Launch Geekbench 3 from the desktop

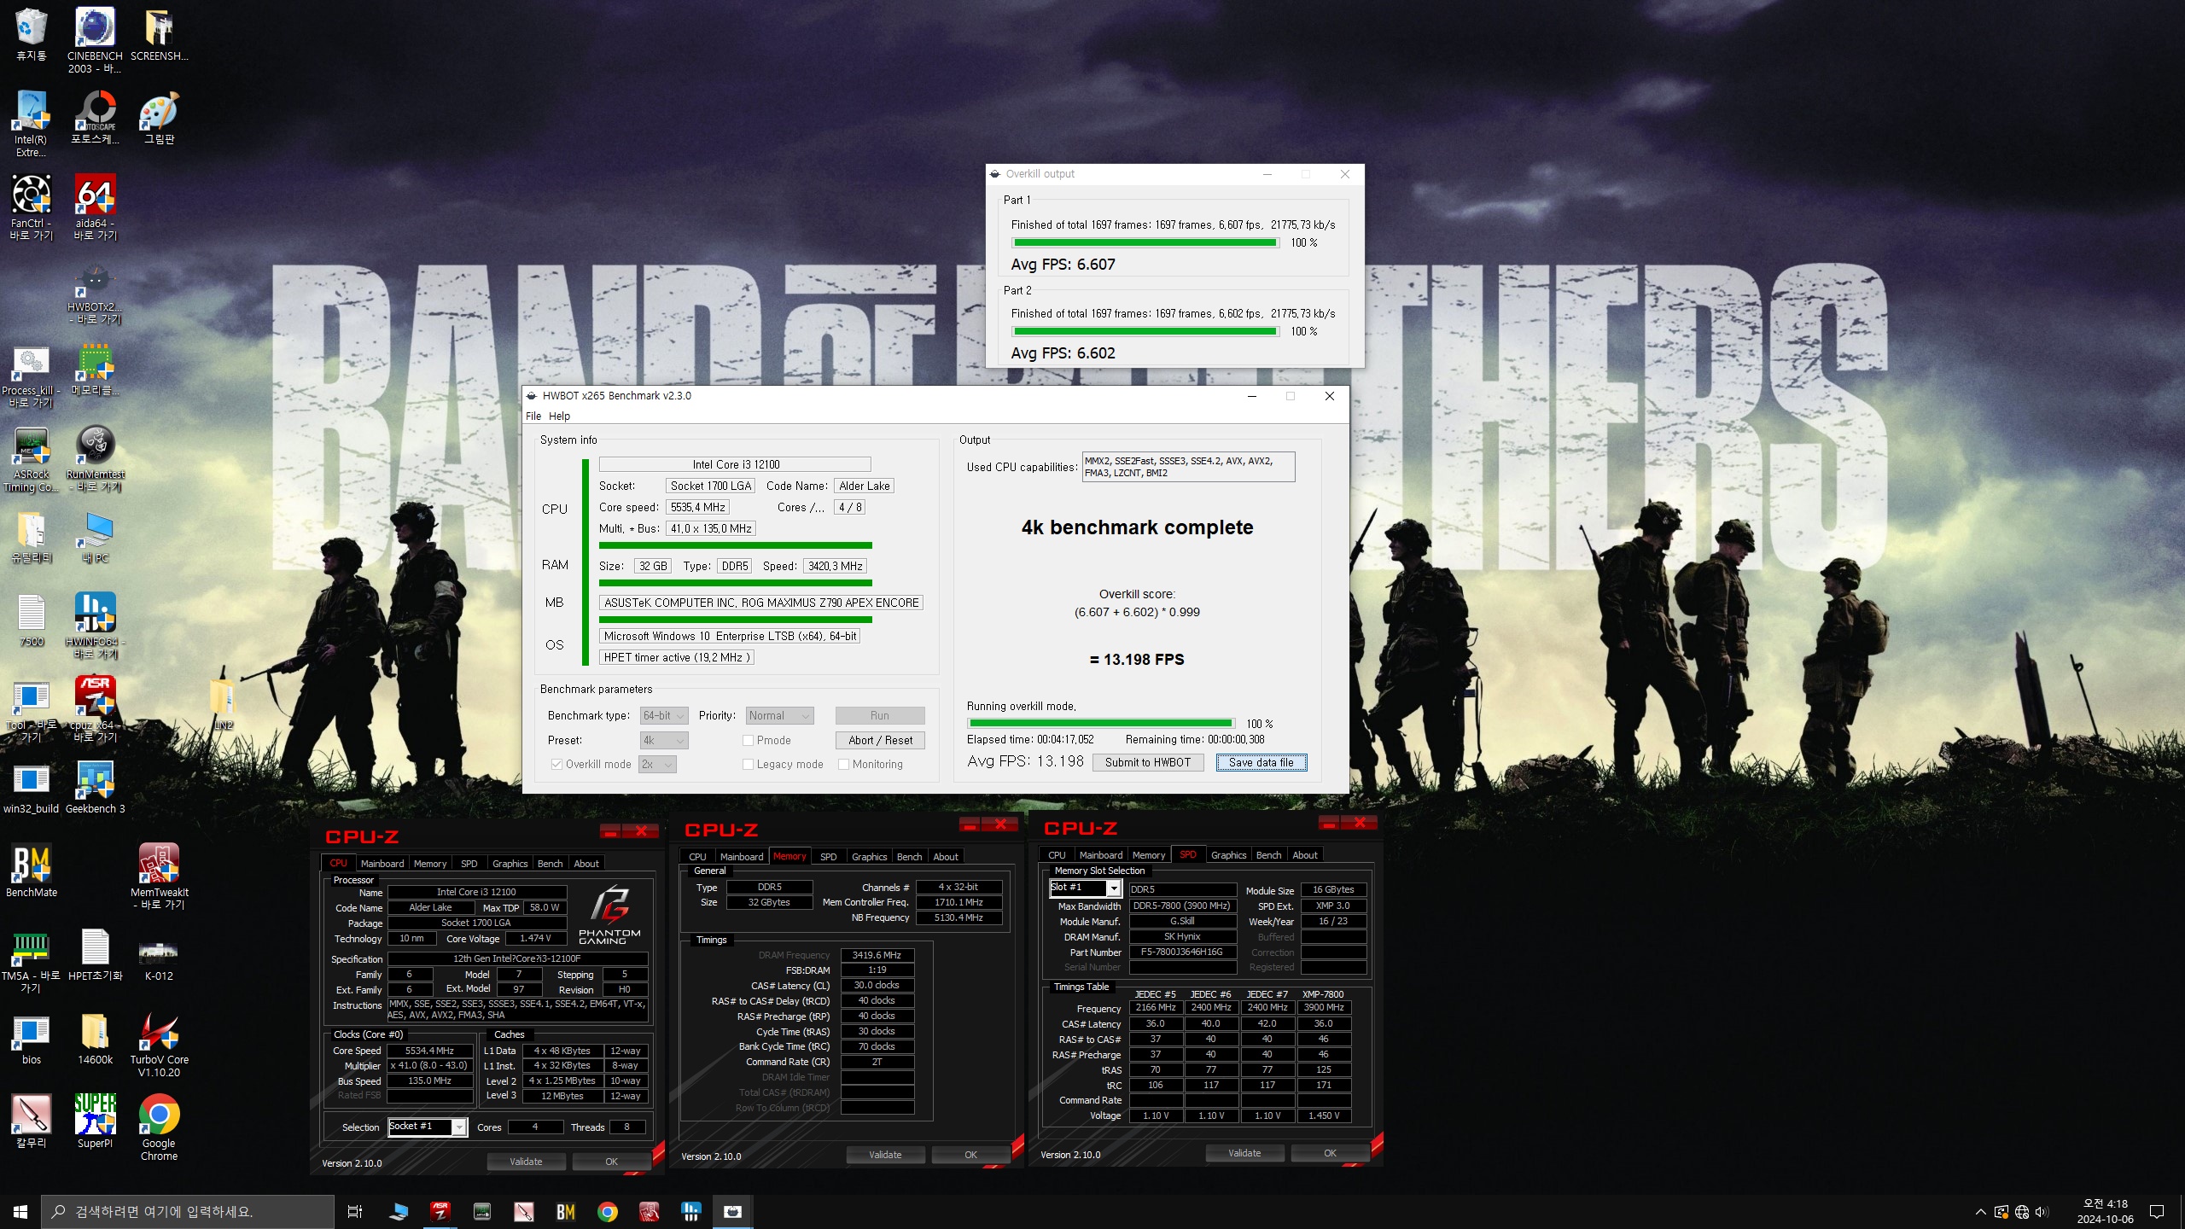click(95, 786)
